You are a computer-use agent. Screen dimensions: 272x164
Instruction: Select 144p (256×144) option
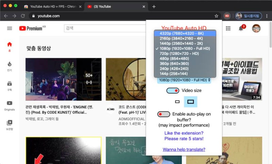pos(185,74)
